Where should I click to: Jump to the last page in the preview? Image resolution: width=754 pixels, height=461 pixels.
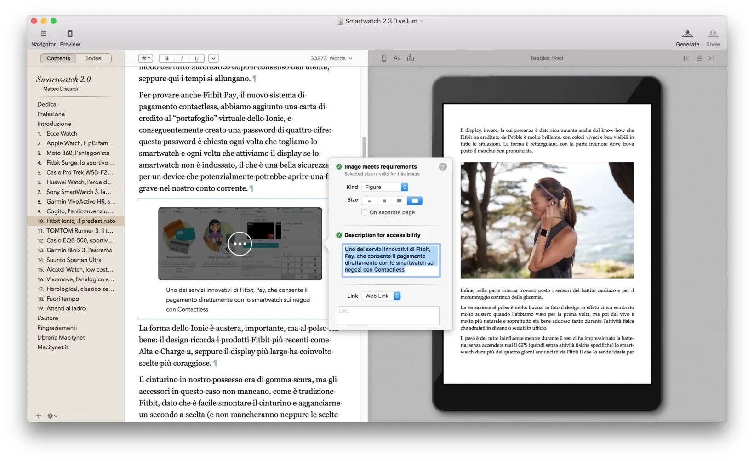711,58
